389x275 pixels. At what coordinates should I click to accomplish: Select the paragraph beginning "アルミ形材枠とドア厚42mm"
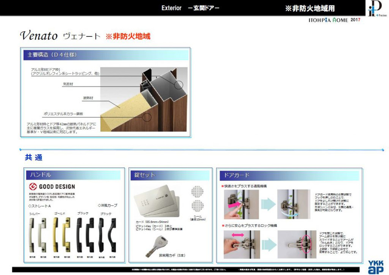click(61, 128)
